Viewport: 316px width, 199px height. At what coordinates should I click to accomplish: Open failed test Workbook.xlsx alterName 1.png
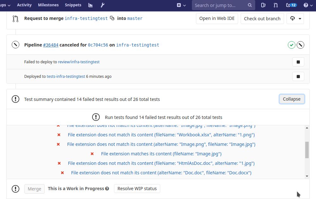(161, 135)
